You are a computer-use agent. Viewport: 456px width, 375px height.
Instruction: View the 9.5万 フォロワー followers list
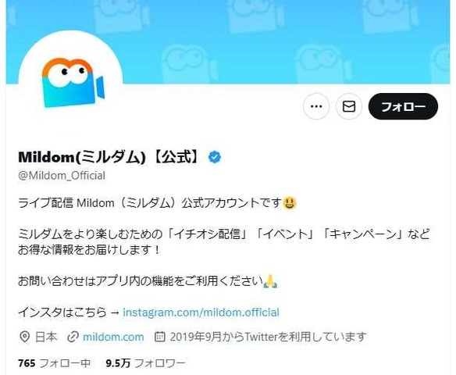(x=145, y=363)
